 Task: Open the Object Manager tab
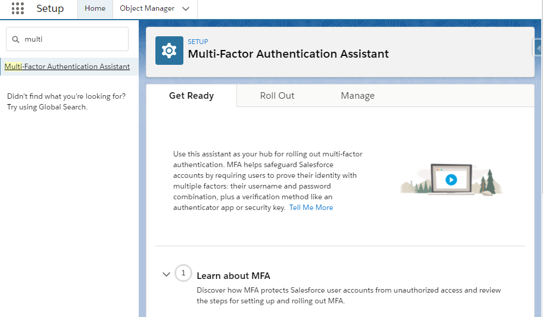[x=147, y=9]
